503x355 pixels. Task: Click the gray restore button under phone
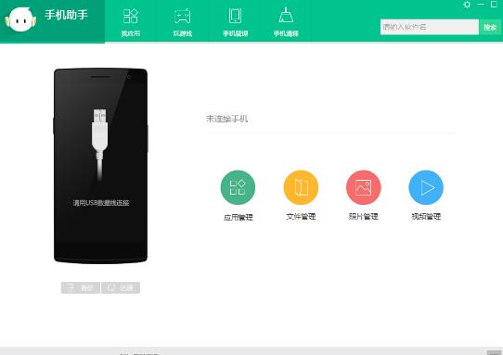(x=121, y=287)
